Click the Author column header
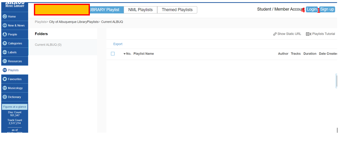The image size is (338, 142). (x=283, y=54)
